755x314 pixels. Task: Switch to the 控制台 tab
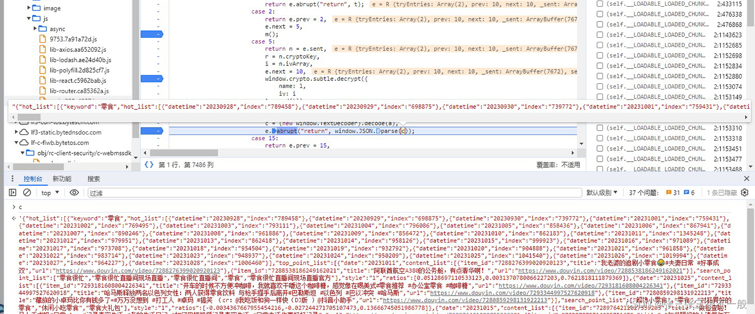tap(33, 179)
